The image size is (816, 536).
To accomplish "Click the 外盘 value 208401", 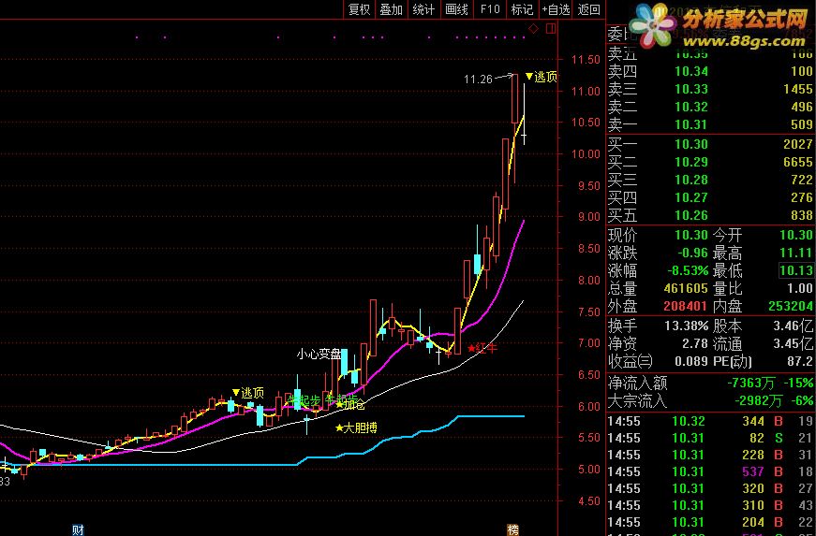I will (686, 306).
